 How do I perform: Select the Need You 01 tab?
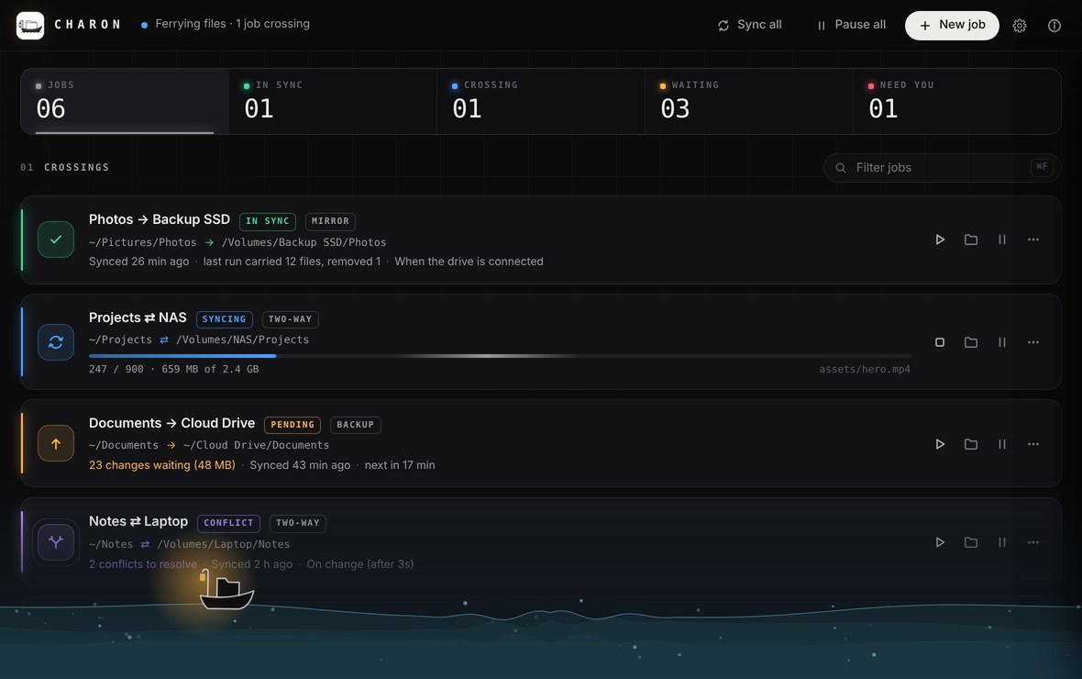[x=957, y=101]
